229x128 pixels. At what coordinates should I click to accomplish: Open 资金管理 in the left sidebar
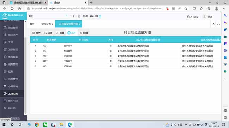tap(11, 28)
